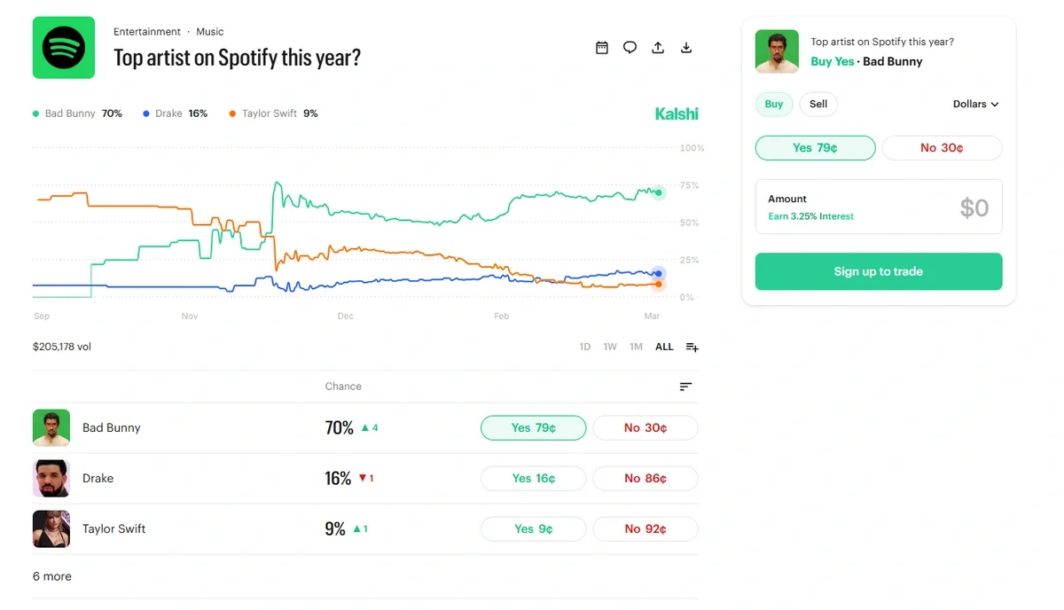Click the Kalshi logo above the chart

pyautogui.click(x=677, y=113)
